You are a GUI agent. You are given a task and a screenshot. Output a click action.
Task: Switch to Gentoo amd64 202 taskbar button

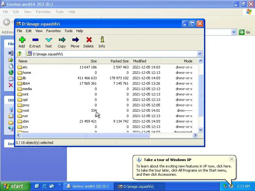click(88, 186)
